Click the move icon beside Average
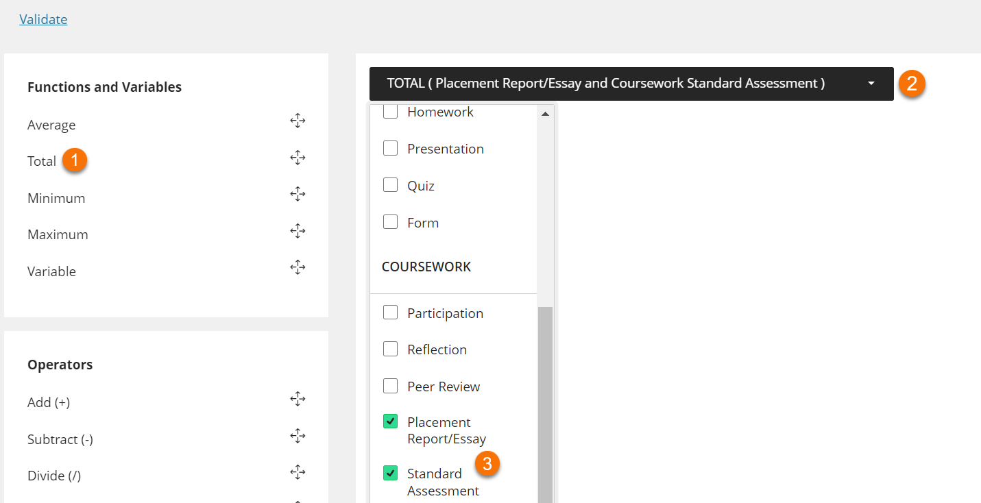Screen dimensions: 981x503 tap(298, 120)
